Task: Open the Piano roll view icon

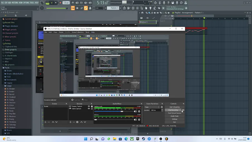Action: coord(129,8)
